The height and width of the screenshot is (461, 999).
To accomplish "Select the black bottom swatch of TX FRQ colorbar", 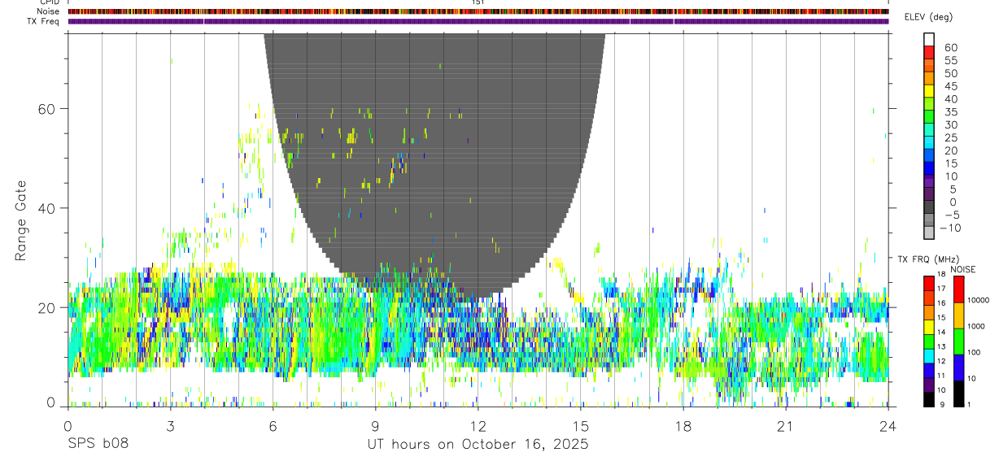I will point(928,399).
